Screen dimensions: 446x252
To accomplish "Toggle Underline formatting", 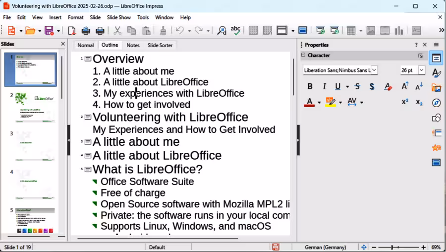I will coord(337,86).
